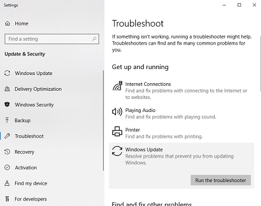Click the search magnifier icon
Screen dimensions: 261x206
click(x=94, y=39)
